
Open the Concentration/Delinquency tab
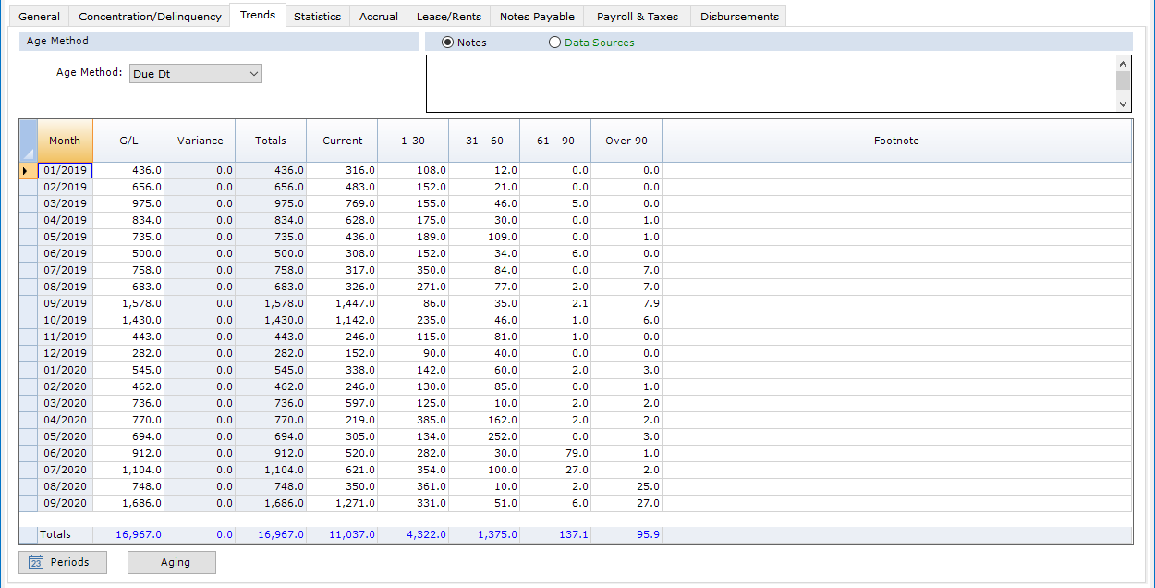(150, 17)
